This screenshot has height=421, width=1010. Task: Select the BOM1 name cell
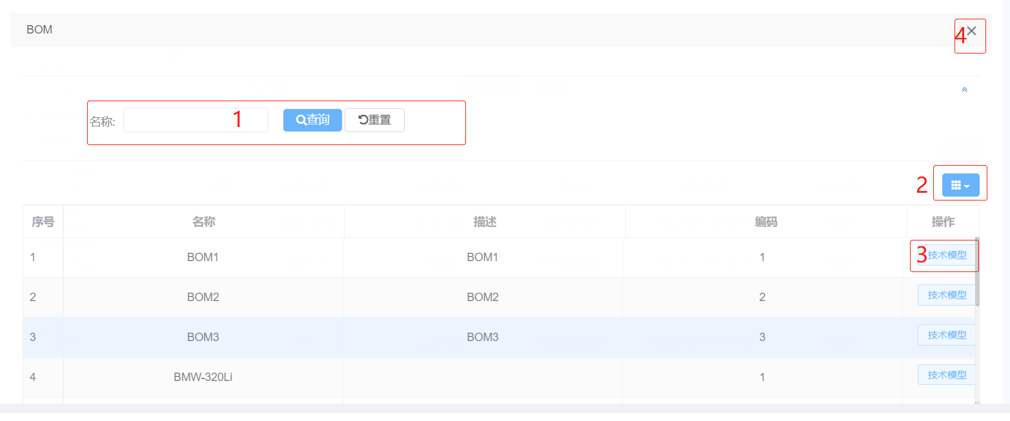203,257
